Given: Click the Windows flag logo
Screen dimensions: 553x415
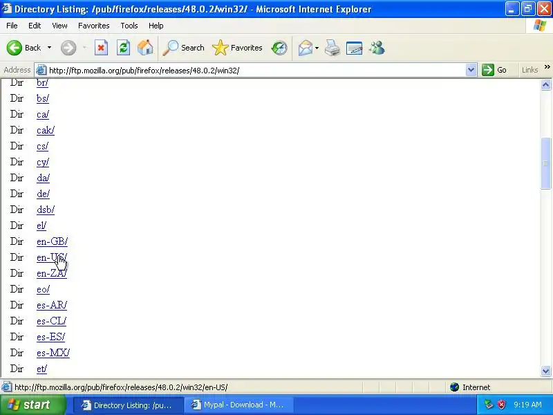Looking at the screenshot, I should coord(540,26).
